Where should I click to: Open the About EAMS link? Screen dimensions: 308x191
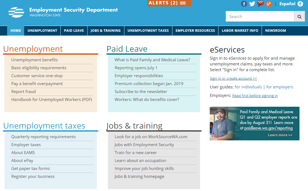[23, 153]
